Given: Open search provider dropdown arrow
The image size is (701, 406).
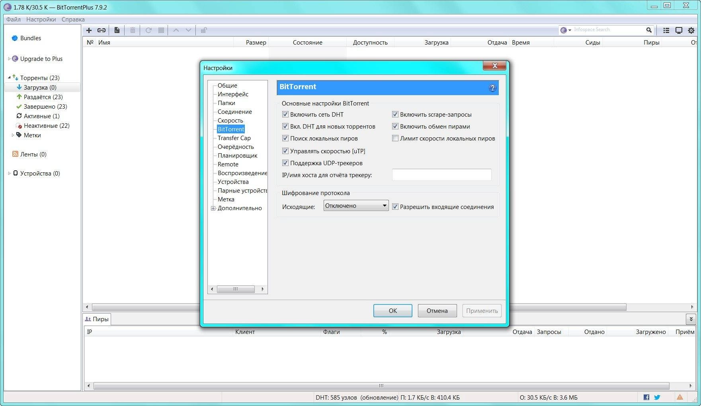Looking at the screenshot, I should tap(570, 30).
